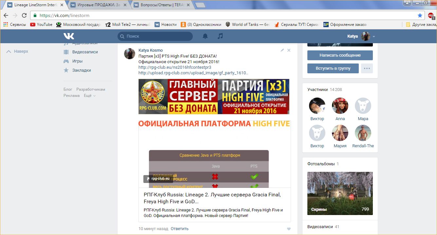Click Katya Kosmo post avatar

(x=130, y=53)
